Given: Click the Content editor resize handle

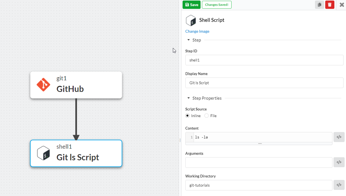Looking at the screenshot, I should pos(260,144).
